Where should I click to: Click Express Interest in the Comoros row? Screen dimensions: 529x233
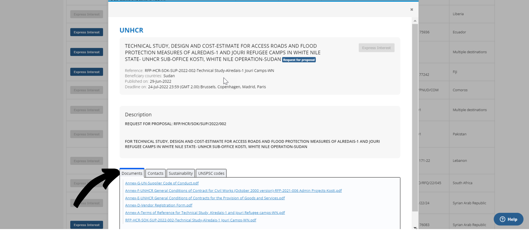tap(87, 90)
